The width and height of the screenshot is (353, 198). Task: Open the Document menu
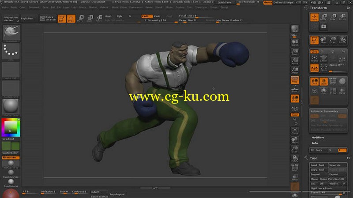pos(34,7)
